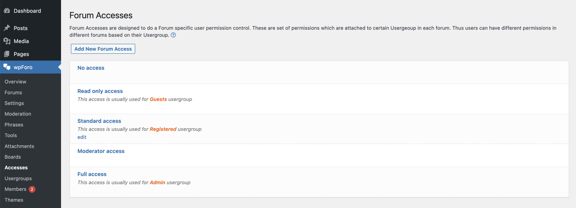This screenshot has width=576, height=208.
Task: Open the Settings entry under wpForo
Action: [x=14, y=103]
